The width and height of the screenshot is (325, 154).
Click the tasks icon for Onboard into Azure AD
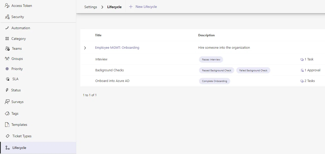tap(302, 81)
